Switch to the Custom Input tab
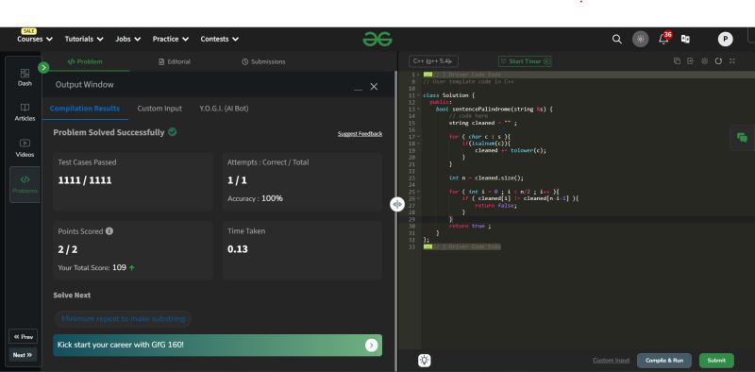 coord(159,109)
